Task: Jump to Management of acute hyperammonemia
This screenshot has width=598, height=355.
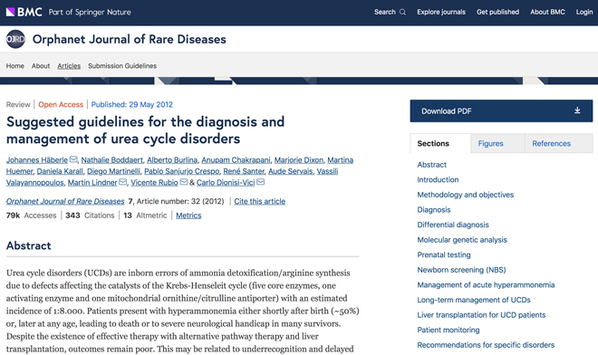Action: click(x=486, y=285)
